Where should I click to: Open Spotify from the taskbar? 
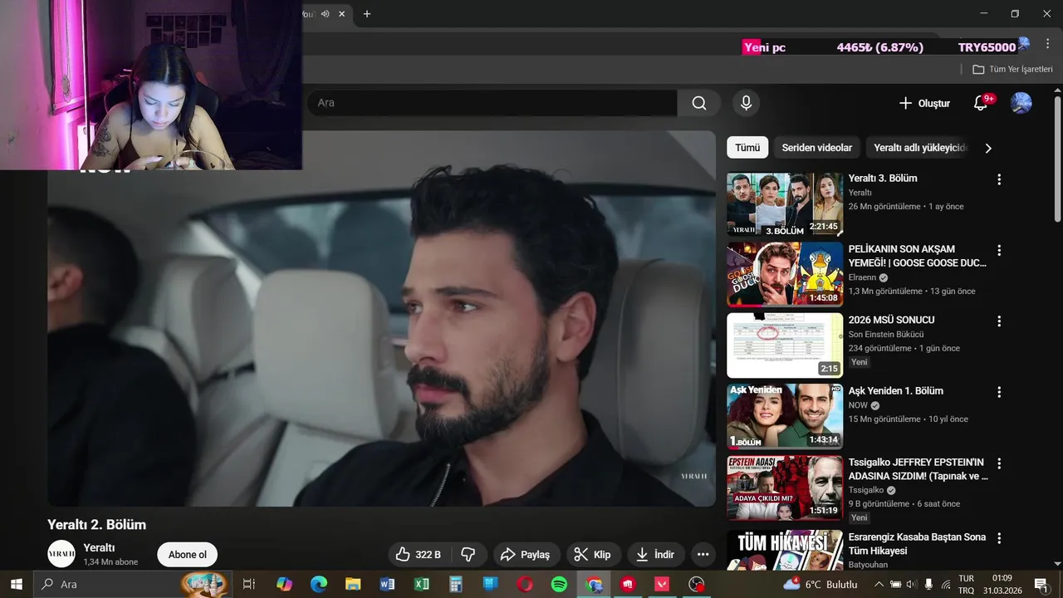pyautogui.click(x=559, y=584)
